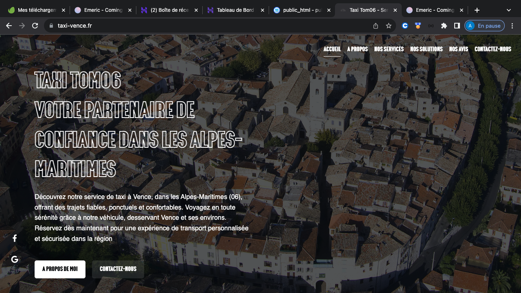Close the public_html tab

(x=329, y=10)
